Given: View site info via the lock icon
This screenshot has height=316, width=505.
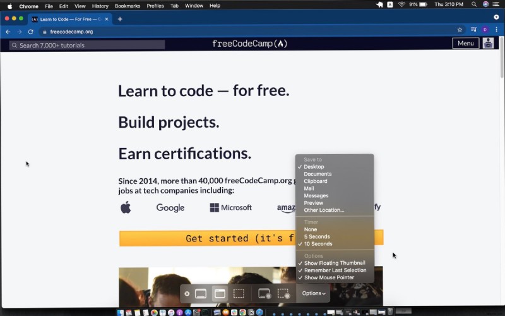Looking at the screenshot, I should pos(44,32).
